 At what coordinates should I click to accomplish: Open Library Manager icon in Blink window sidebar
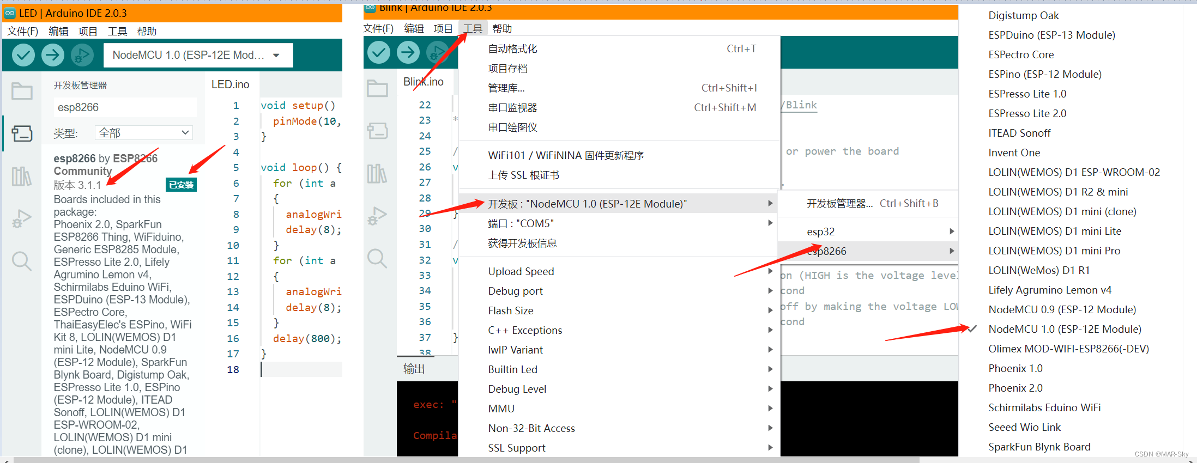click(377, 173)
